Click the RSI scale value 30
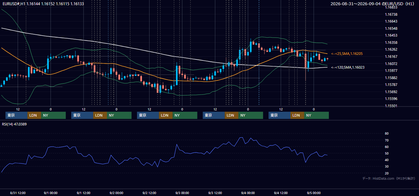The height and width of the screenshot is (196, 419). tap(387, 167)
